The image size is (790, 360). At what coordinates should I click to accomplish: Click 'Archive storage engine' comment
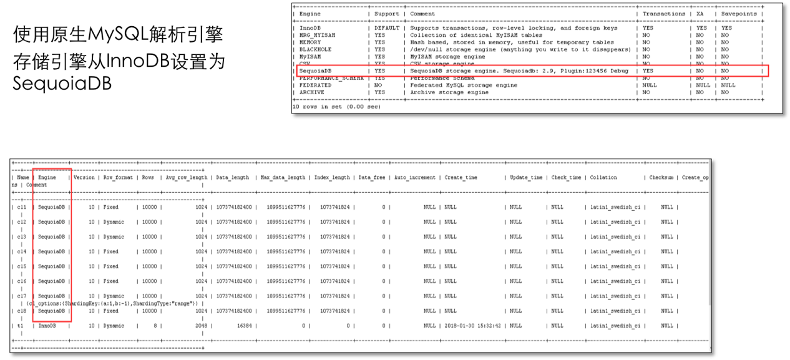click(x=449, y=92)
